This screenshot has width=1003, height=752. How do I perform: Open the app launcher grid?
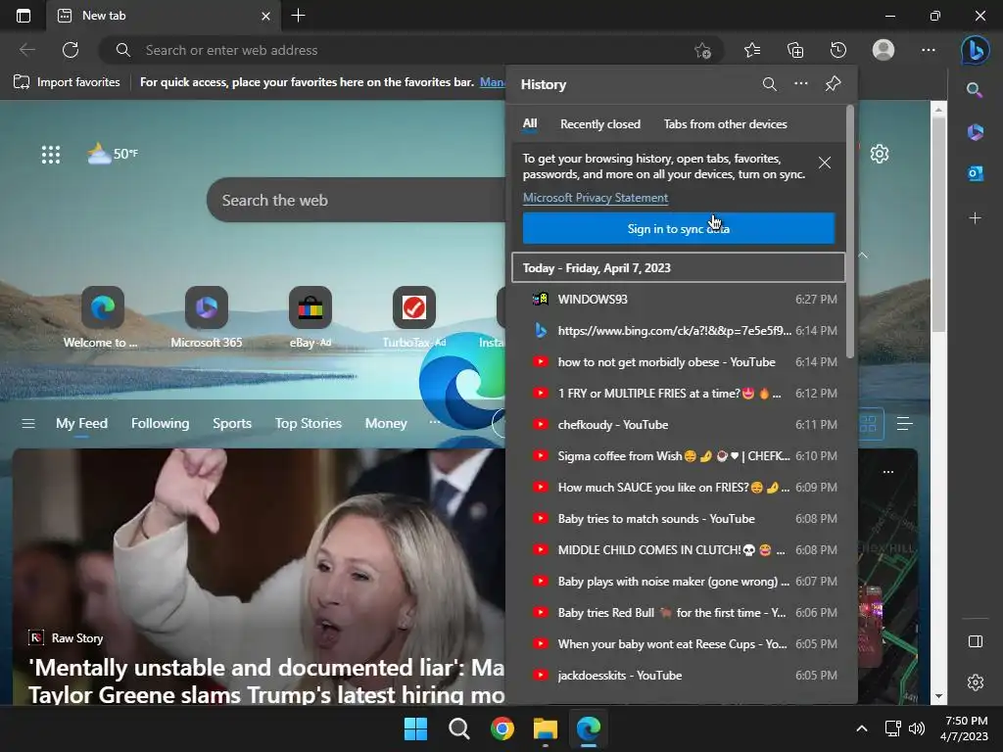tap(51, 154)
